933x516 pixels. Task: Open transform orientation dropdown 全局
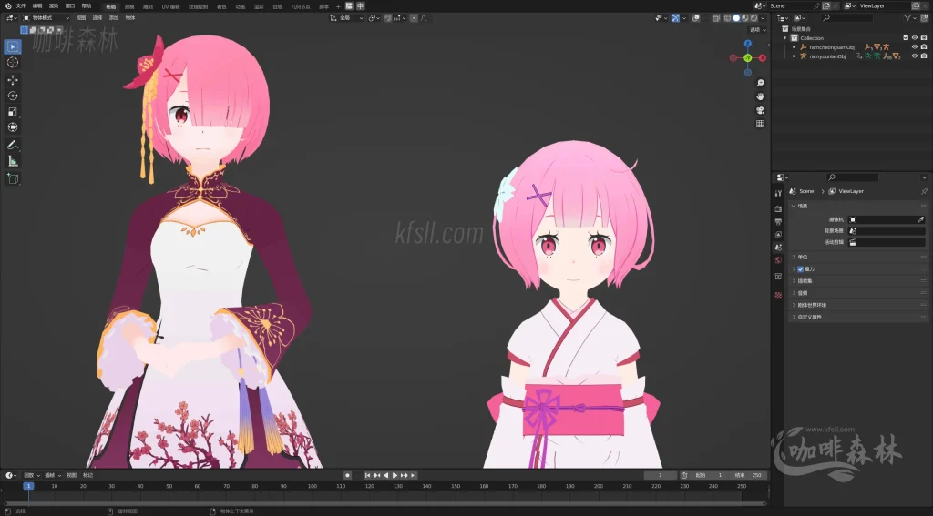click(x=347, y=18)
